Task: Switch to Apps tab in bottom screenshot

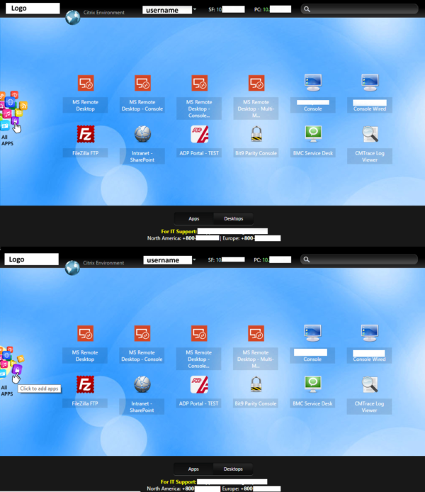Action: tap(193, 469)
